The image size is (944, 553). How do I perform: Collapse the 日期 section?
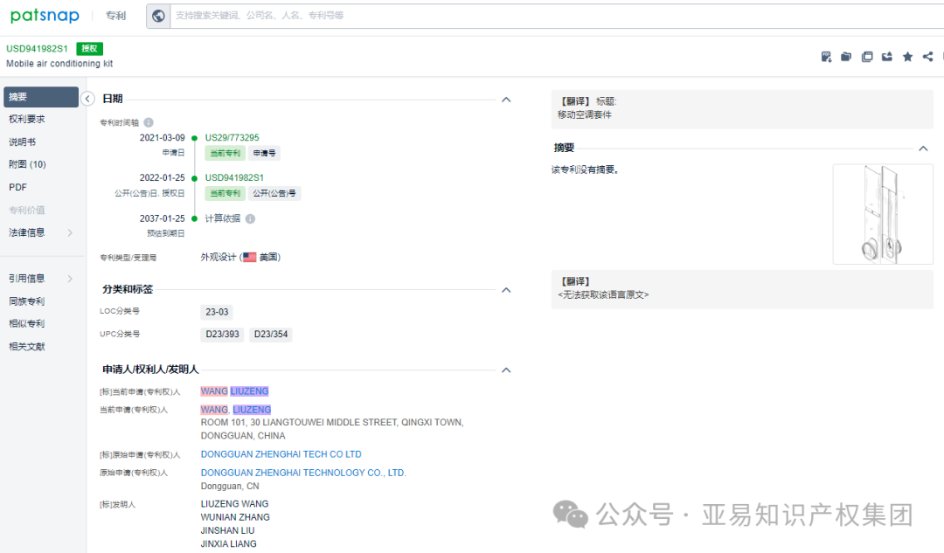coord(506,100)
